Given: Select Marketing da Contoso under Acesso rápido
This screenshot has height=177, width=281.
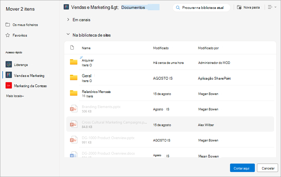Looking at the screenshot, I should 30,86.
